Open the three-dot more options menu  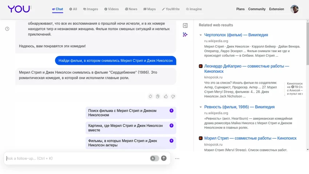click(177, 159)
